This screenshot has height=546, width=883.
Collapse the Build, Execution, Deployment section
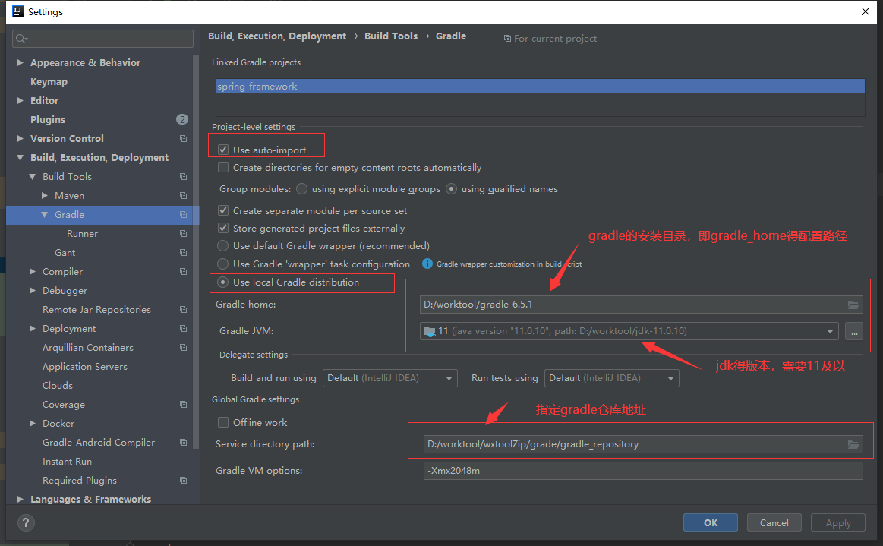click(20, 158)
